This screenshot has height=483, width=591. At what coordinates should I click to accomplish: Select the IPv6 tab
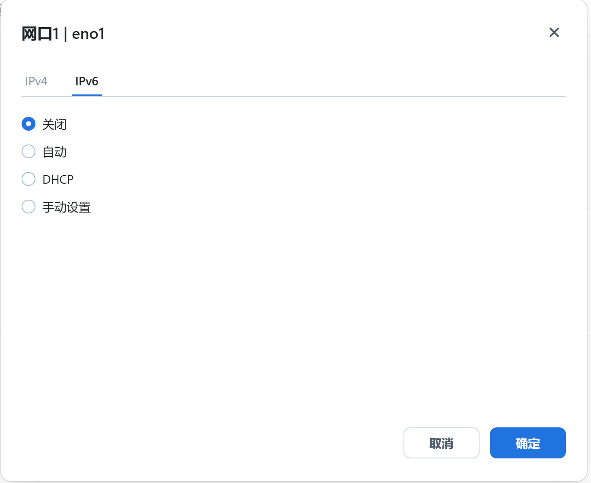click(87, 81)
